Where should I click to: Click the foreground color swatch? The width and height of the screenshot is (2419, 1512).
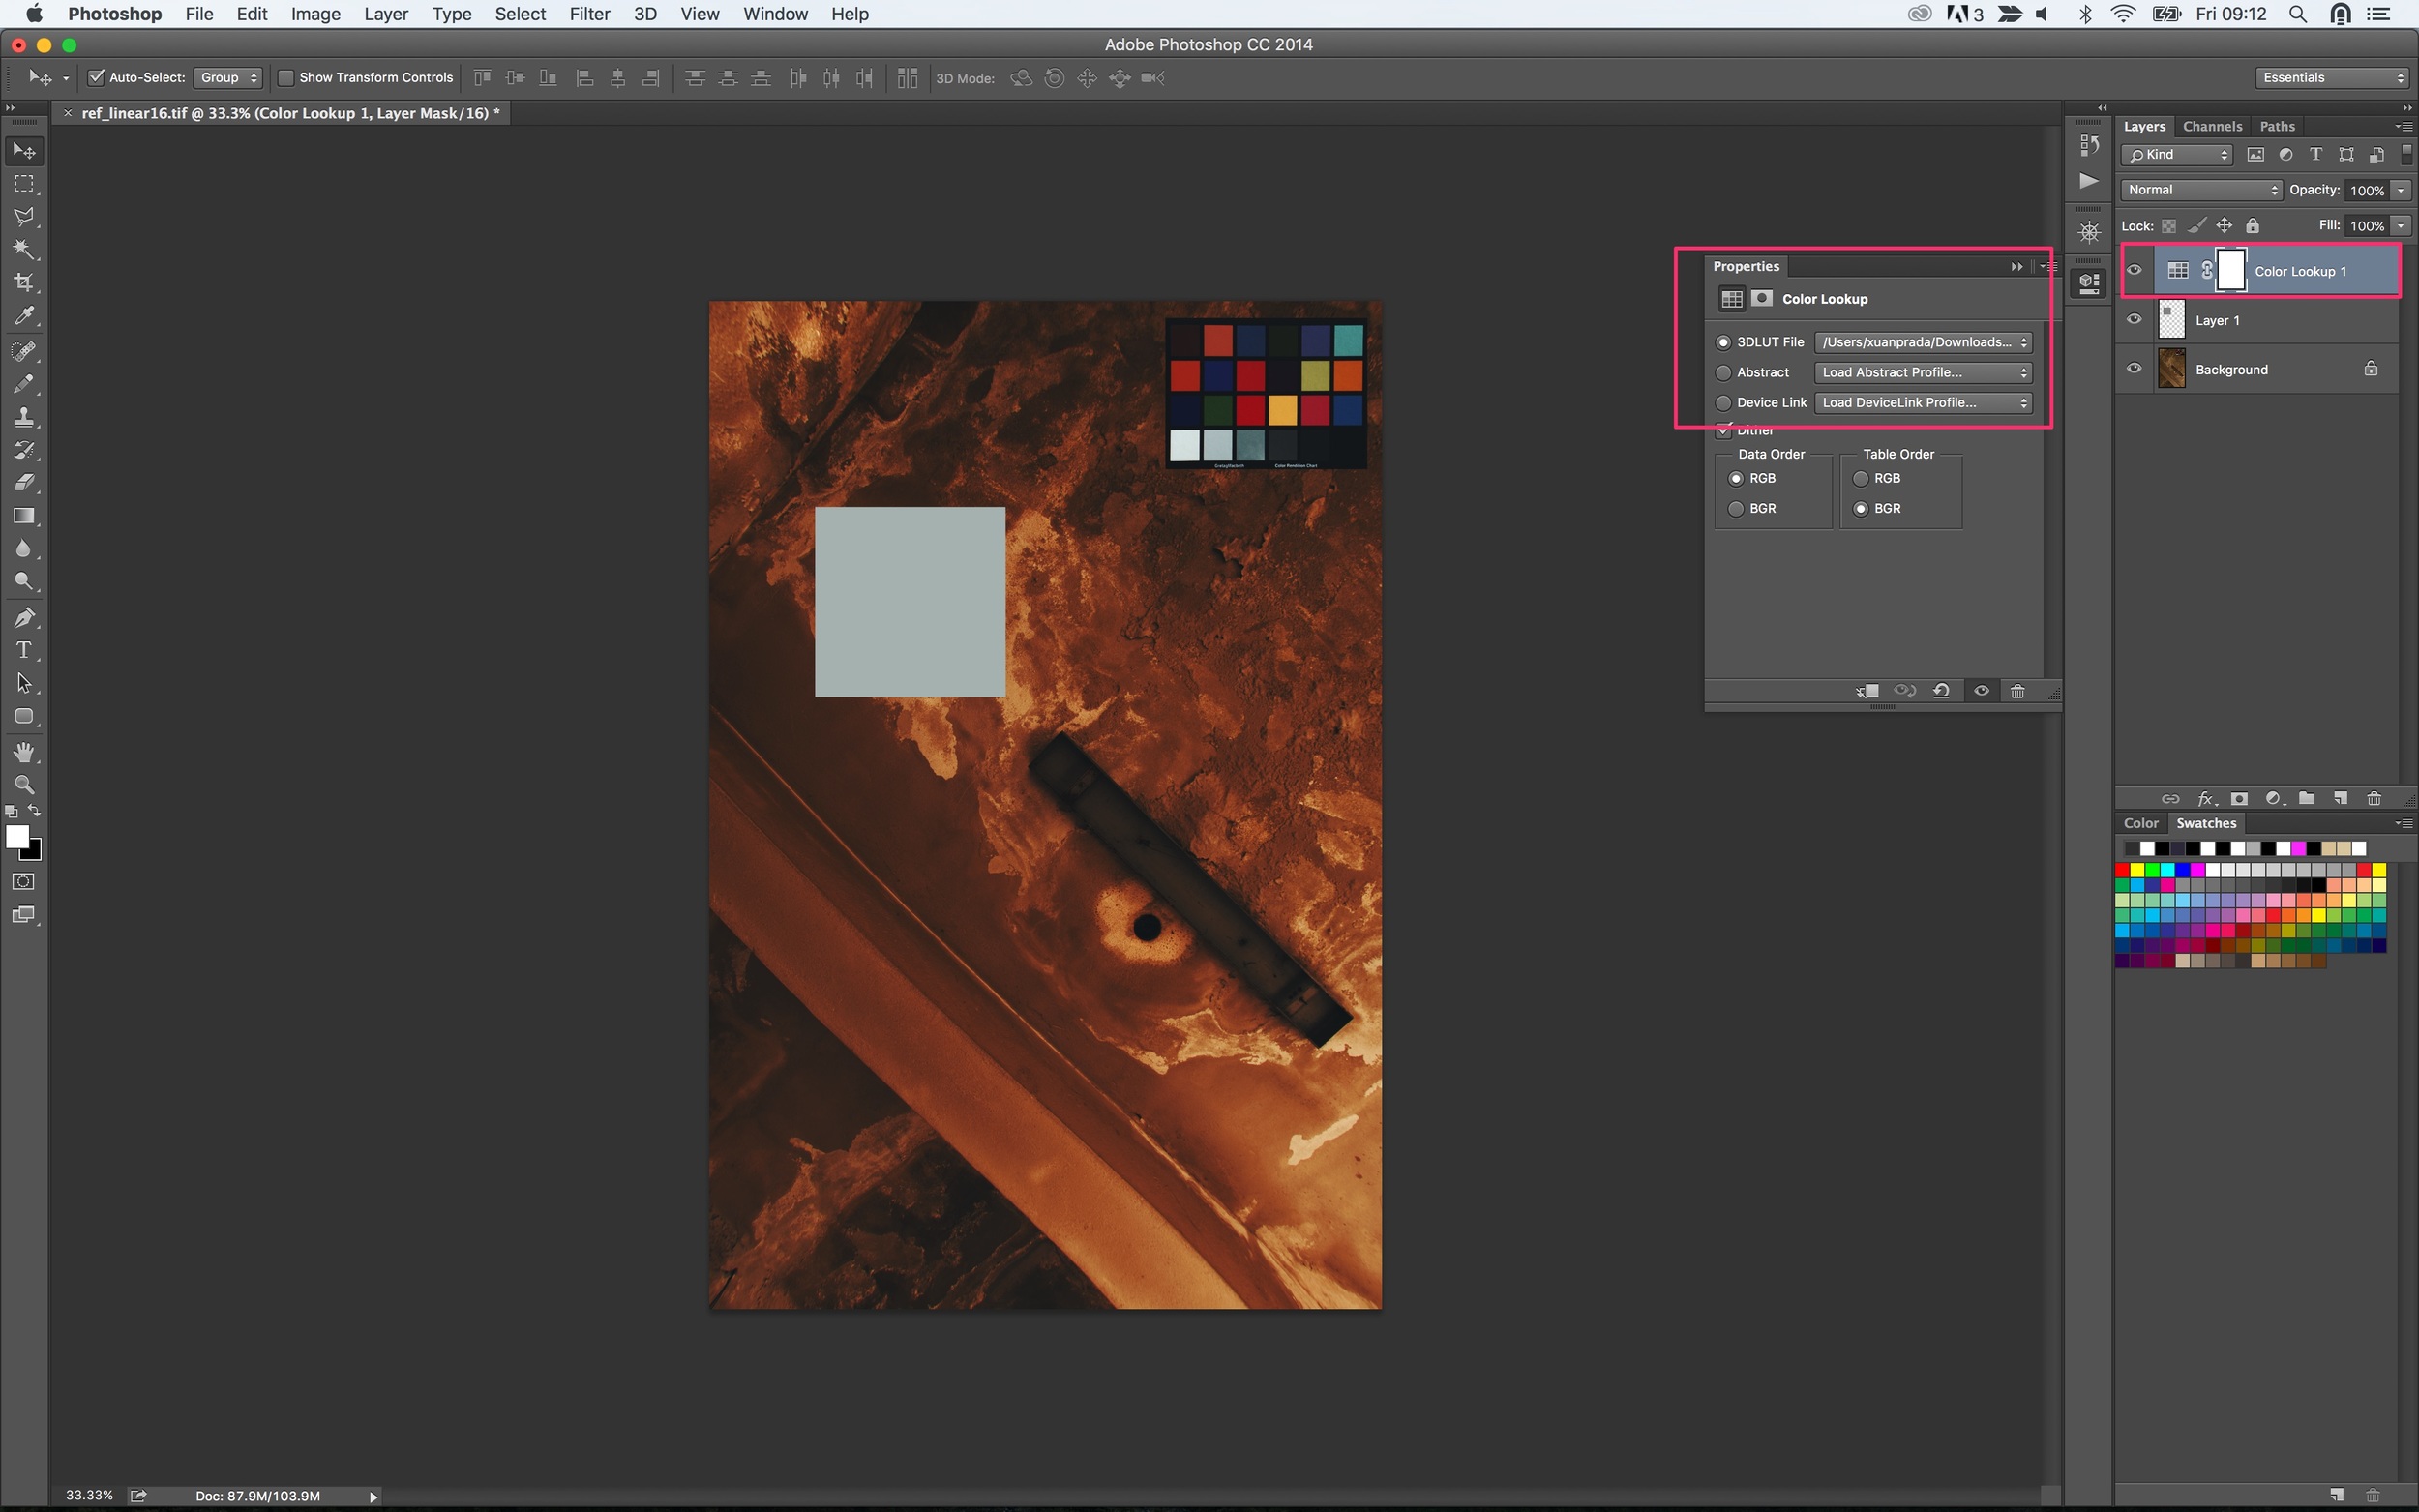click(16, 837)
